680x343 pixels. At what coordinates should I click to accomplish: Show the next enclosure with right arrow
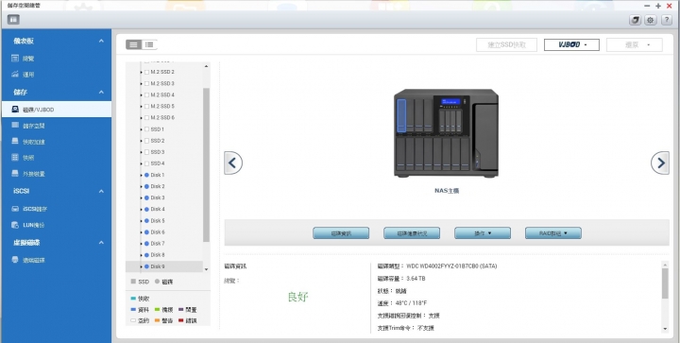pos(660,163)
